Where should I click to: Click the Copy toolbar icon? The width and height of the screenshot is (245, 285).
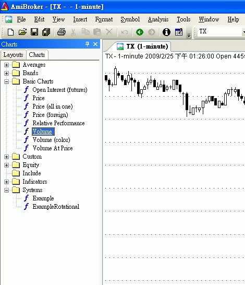click(x=85, y=32)
